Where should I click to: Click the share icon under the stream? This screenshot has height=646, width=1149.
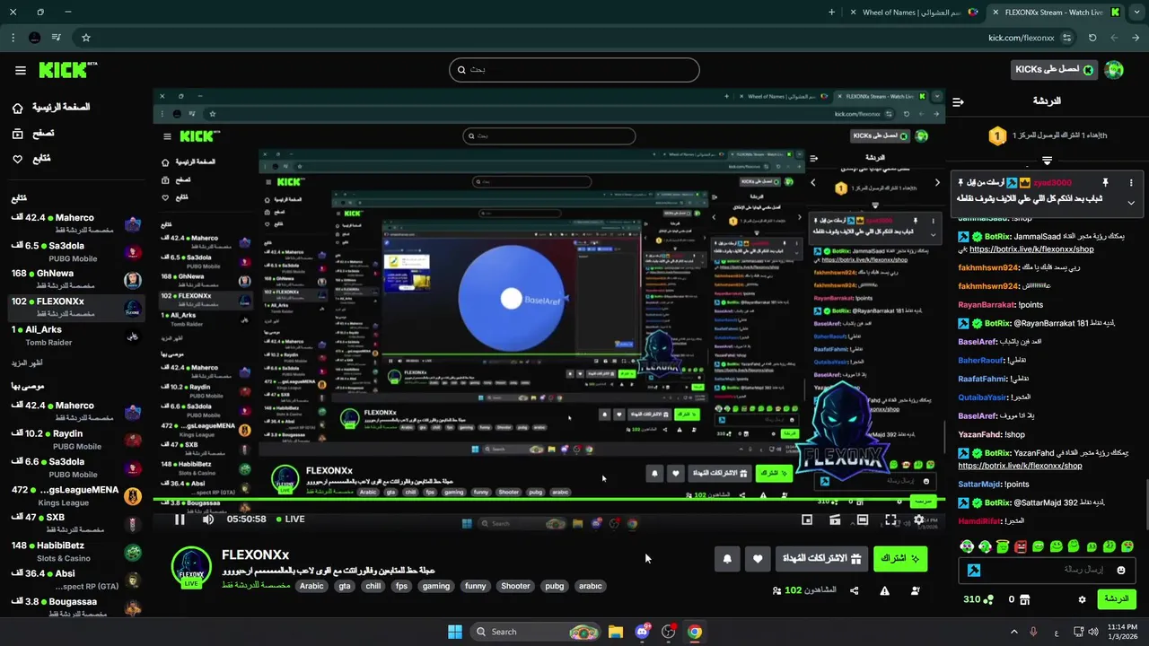point(854,590)
